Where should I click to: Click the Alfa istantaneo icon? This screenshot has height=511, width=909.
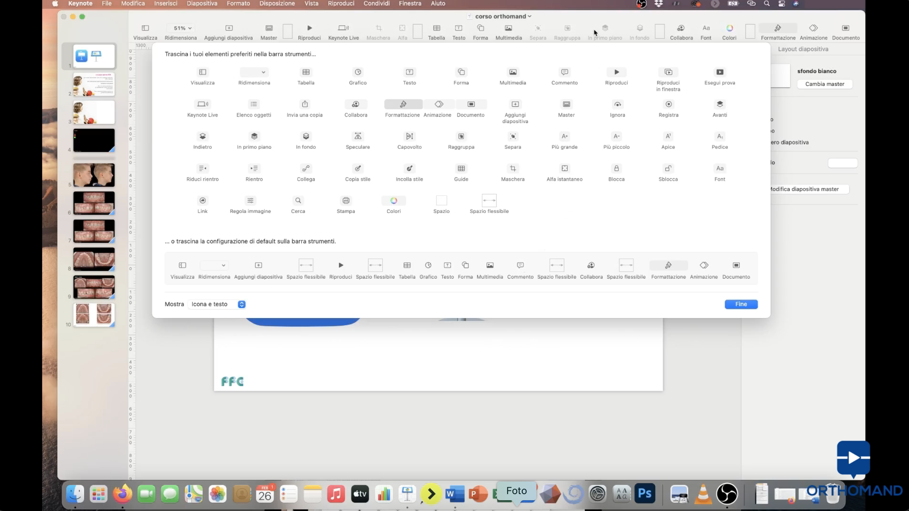pos(564,169)
